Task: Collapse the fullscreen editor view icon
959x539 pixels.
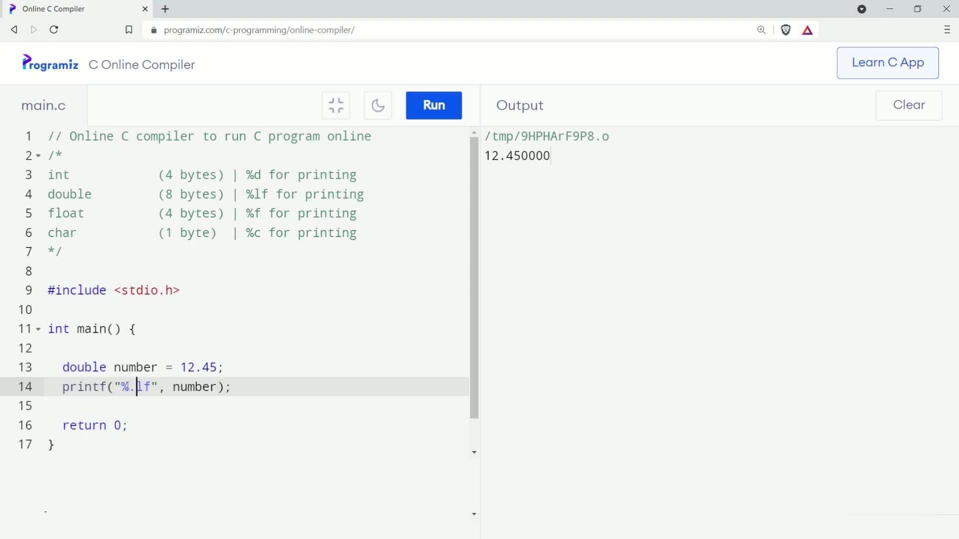Action: coord(336,105)
